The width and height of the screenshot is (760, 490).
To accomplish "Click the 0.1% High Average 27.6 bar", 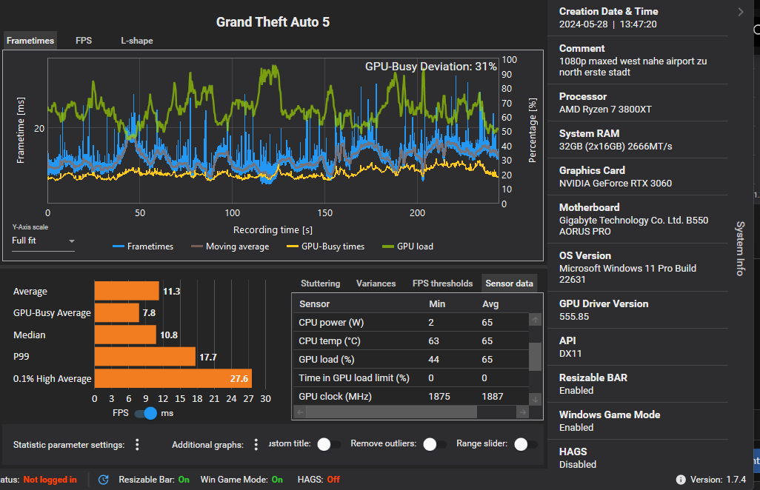I will (x=173, y=378).
